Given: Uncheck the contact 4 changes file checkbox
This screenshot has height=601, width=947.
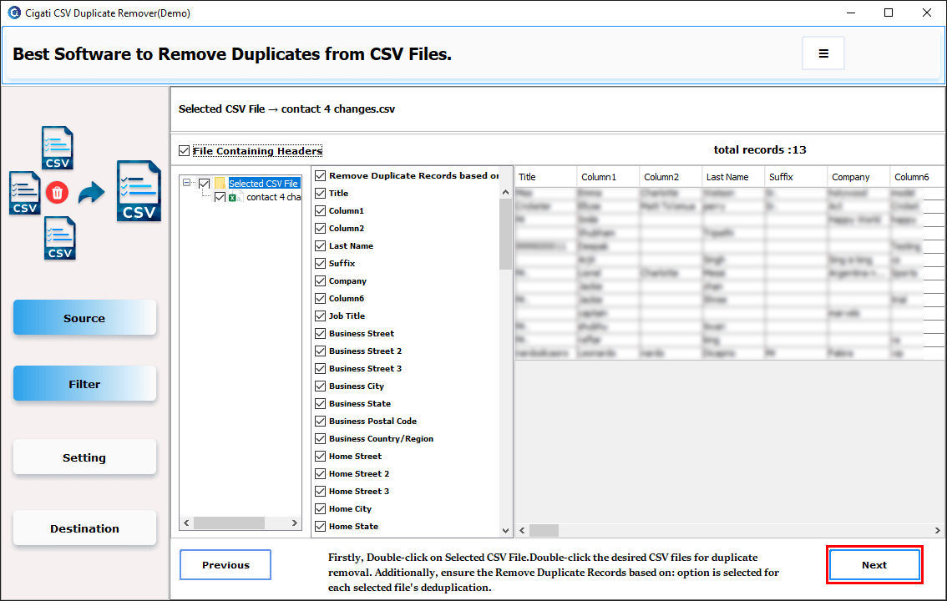Looking at the screenshot, I should [x=220, y=197].
